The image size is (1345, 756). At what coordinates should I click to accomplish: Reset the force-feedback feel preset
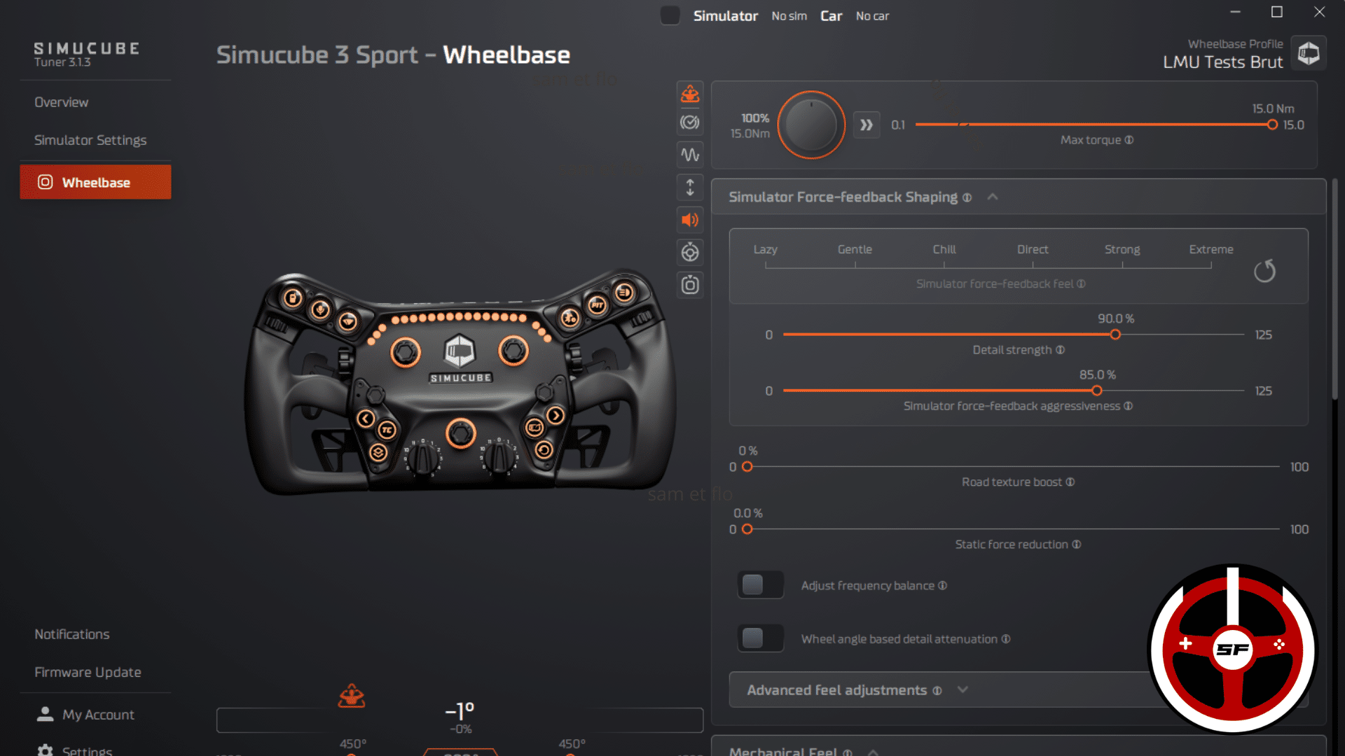click(x=1264, y=271)
